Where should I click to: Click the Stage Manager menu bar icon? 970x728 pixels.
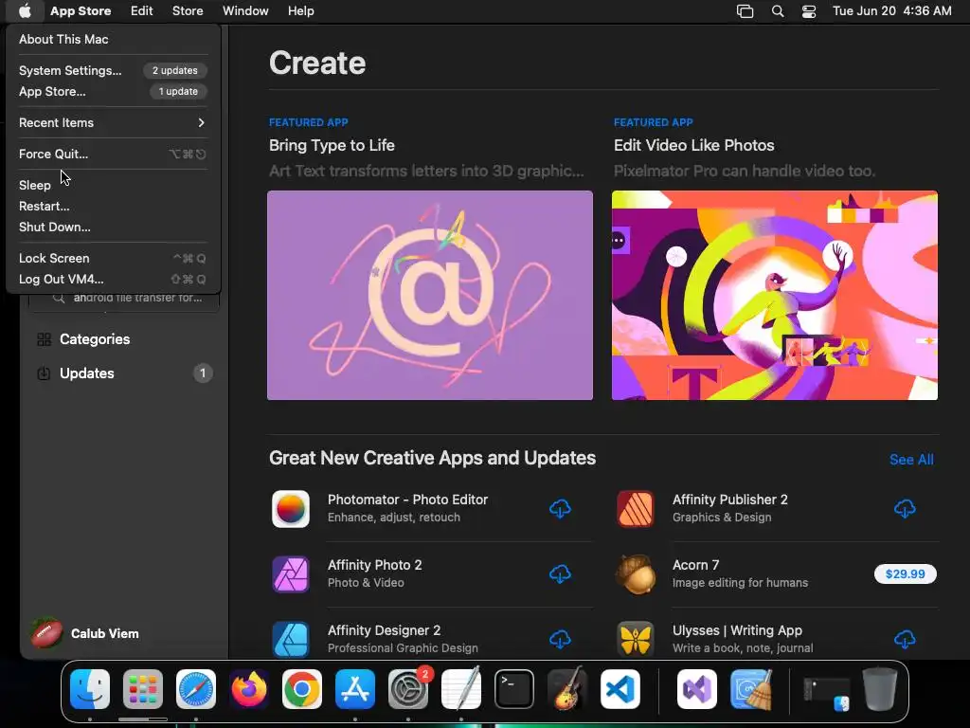tap(745, 11)
